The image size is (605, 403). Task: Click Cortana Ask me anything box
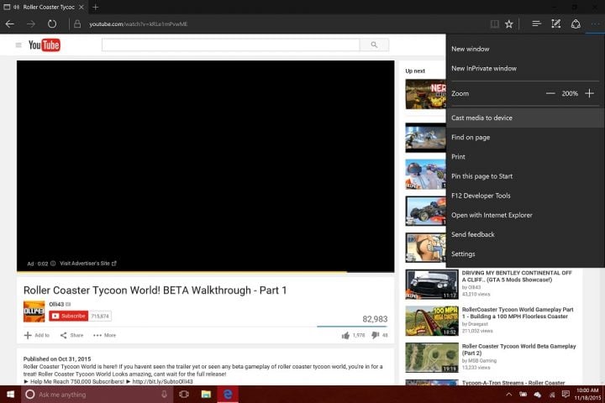point(97,394)
